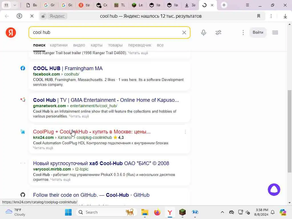292x219 pixels.
Task: Switch to товары tab
Action: [x=115, y=45]
